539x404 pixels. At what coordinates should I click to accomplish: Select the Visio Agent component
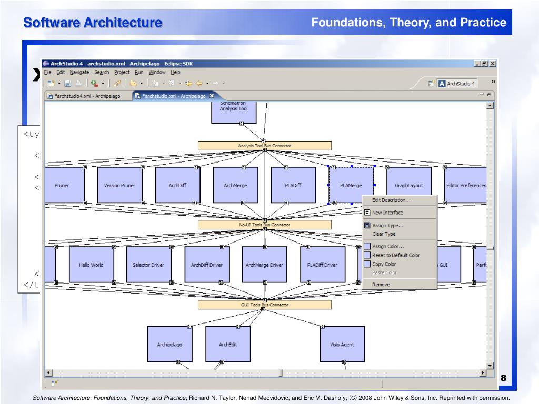pyautogui.click(x=342, y=344)
